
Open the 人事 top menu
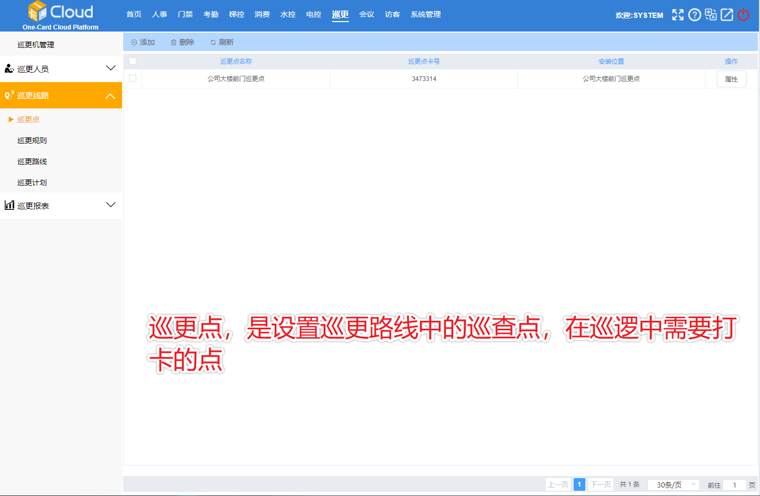tap(159, 14)
